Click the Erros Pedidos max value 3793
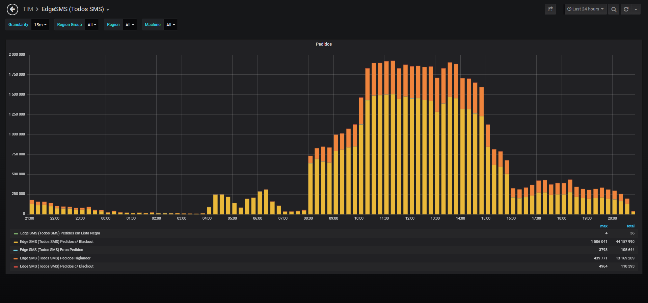This screenshot has height=303, width=648. [603, 250]
